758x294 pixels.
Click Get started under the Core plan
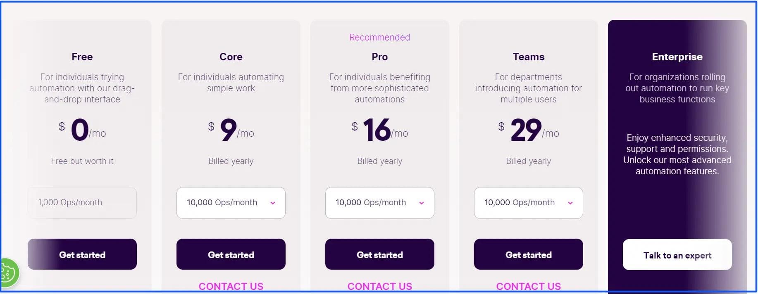(231, 254)
